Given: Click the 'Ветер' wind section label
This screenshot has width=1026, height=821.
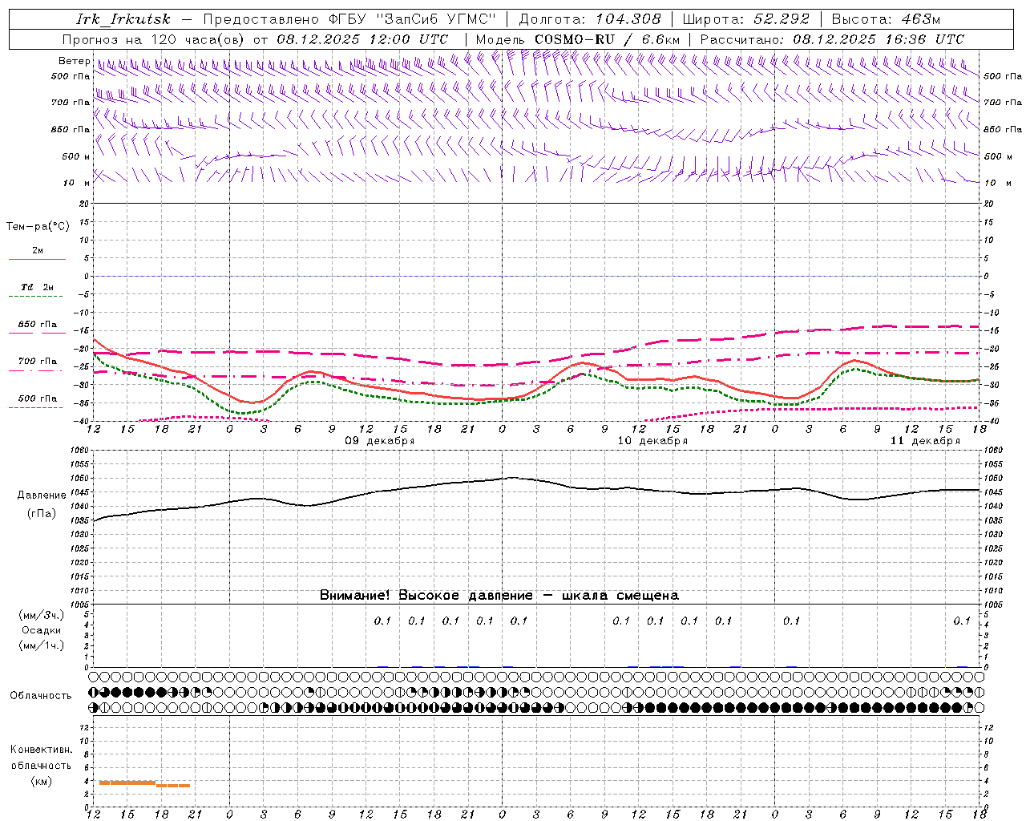Looking at the screenshot, I should point(75,61).
